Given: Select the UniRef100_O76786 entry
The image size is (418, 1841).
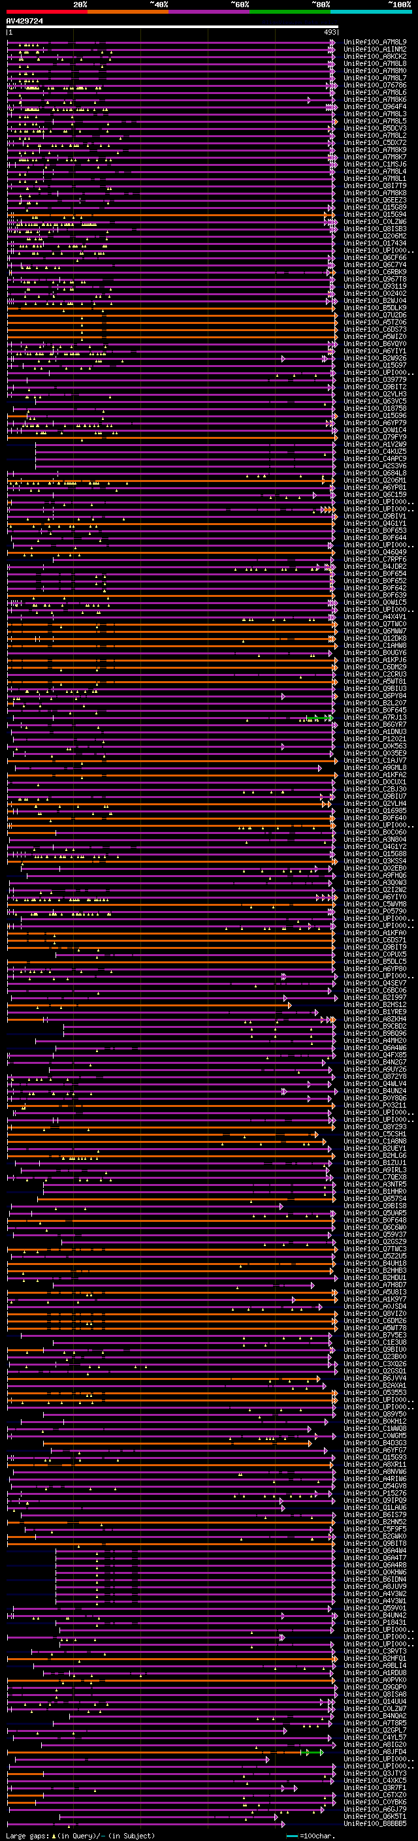Looking at the screenshot, I should click(x=375, y=85).
